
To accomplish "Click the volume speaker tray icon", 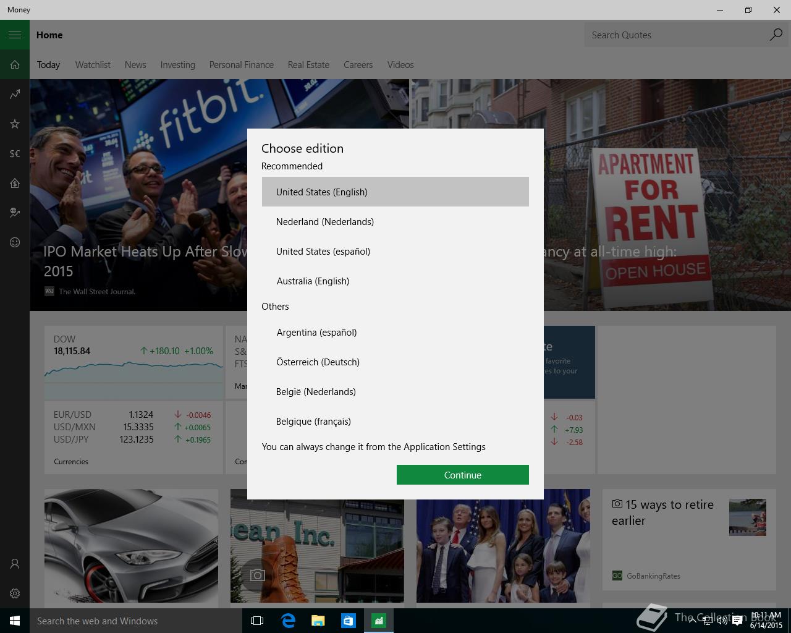I will [x=721, y=621].
